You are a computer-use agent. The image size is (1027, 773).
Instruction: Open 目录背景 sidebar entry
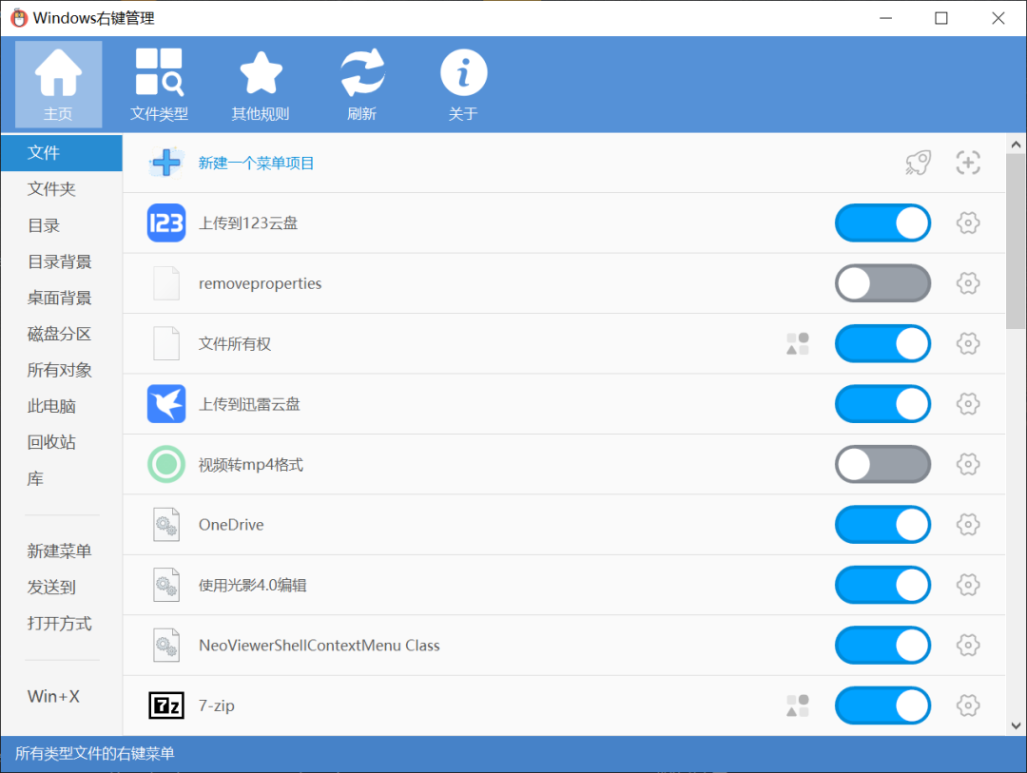[62, 261]
